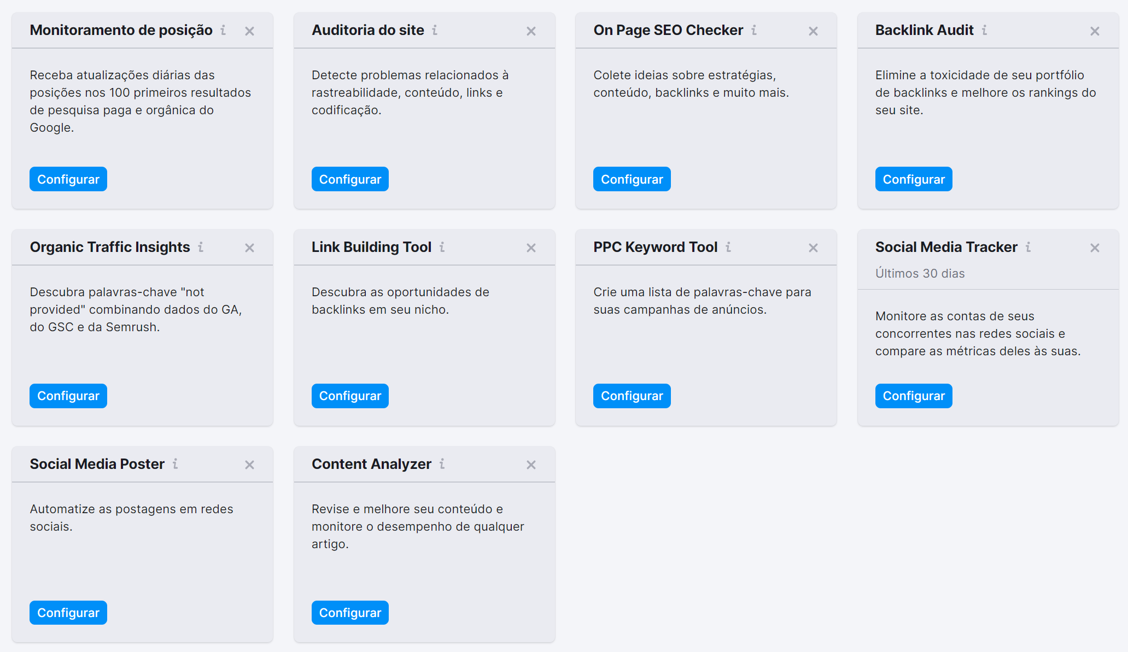Show info about Social Media Poster
This screenshot has width=1128, height=652.
pyautogui.click(x=175, y=464)
